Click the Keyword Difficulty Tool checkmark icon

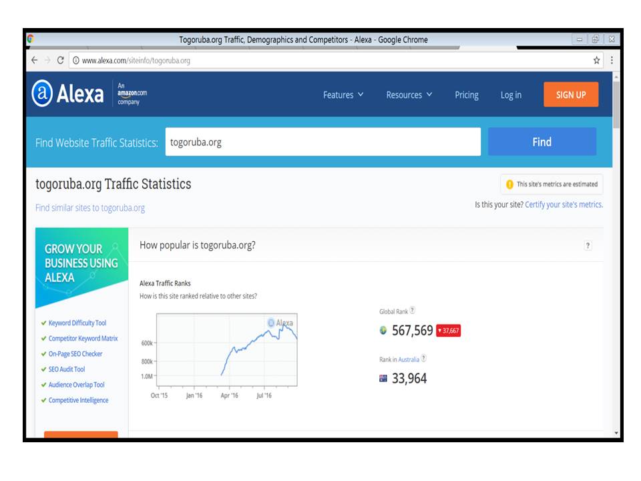(x=43, y=323)
